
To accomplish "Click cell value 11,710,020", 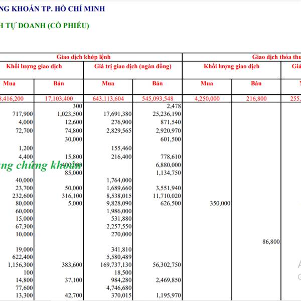I will [x=167, y=196].
